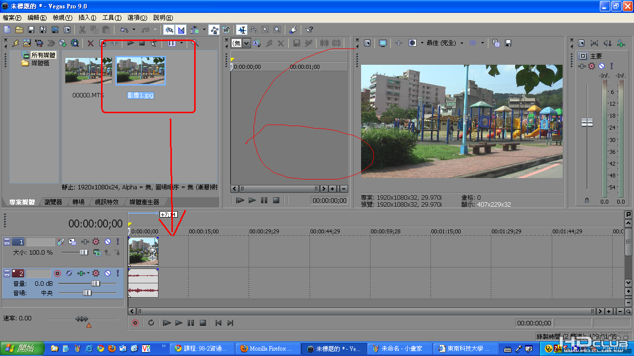Click the Capture Video icon in Project Media
The width and height of the screenshot is (634, 356).
click(39, 43)
